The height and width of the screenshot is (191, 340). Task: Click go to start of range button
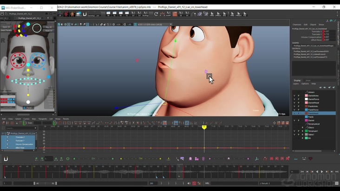[x=302, y=172]
